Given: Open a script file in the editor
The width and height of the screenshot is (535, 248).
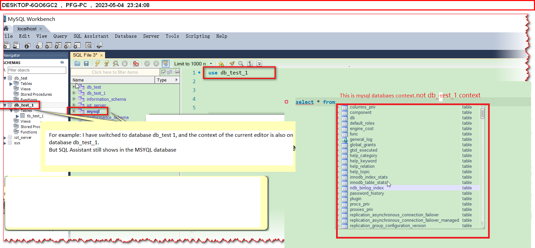Looking at the screenshot, I should [77, 63].
